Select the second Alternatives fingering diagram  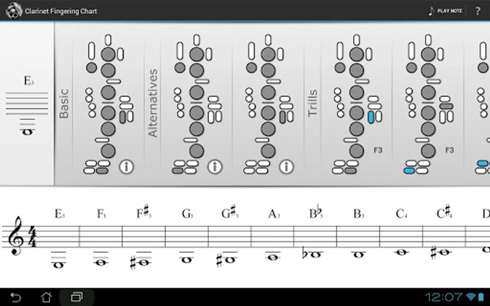coord(268,104)
